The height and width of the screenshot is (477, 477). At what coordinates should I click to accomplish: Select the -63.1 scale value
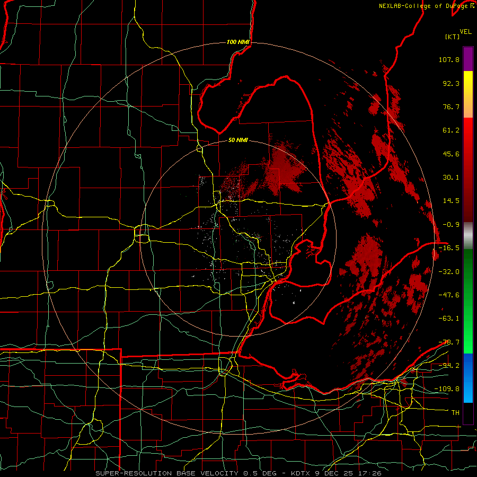(449, 319)
